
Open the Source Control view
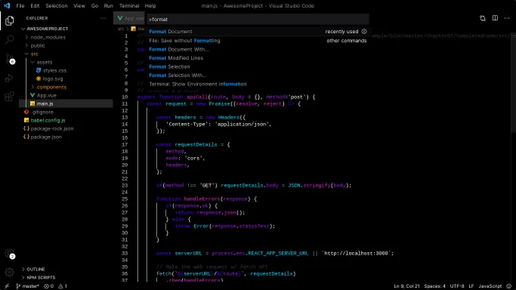[x=10, y=59]
